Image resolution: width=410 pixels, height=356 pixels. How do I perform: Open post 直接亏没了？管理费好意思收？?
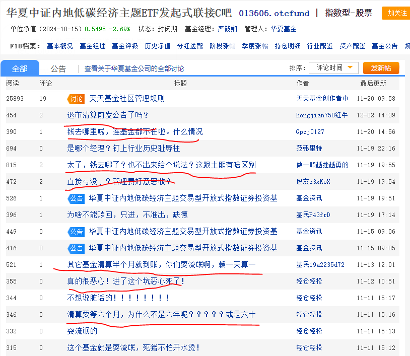pos(119,182)
